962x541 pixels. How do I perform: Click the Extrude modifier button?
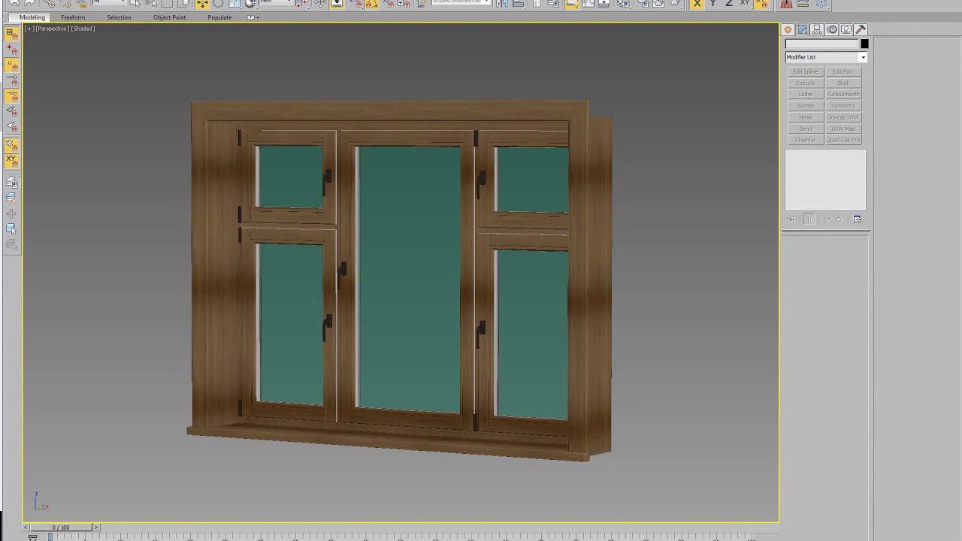coord(806,83)
